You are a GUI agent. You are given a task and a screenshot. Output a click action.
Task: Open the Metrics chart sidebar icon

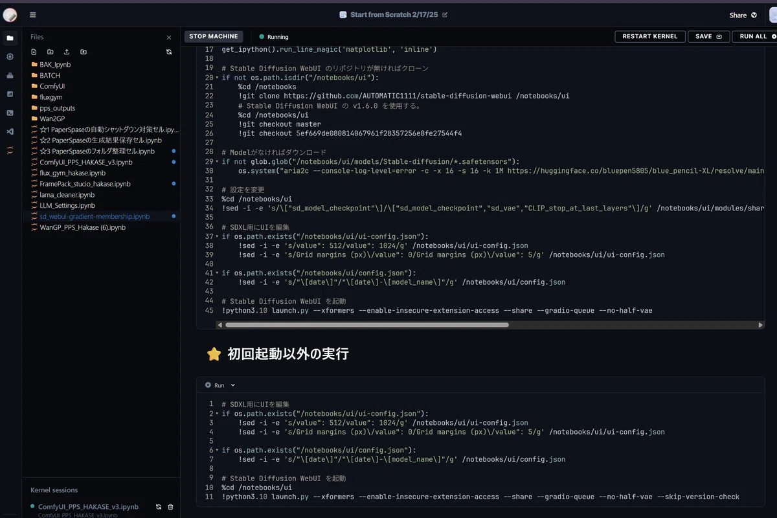click(x=10, y=94)
